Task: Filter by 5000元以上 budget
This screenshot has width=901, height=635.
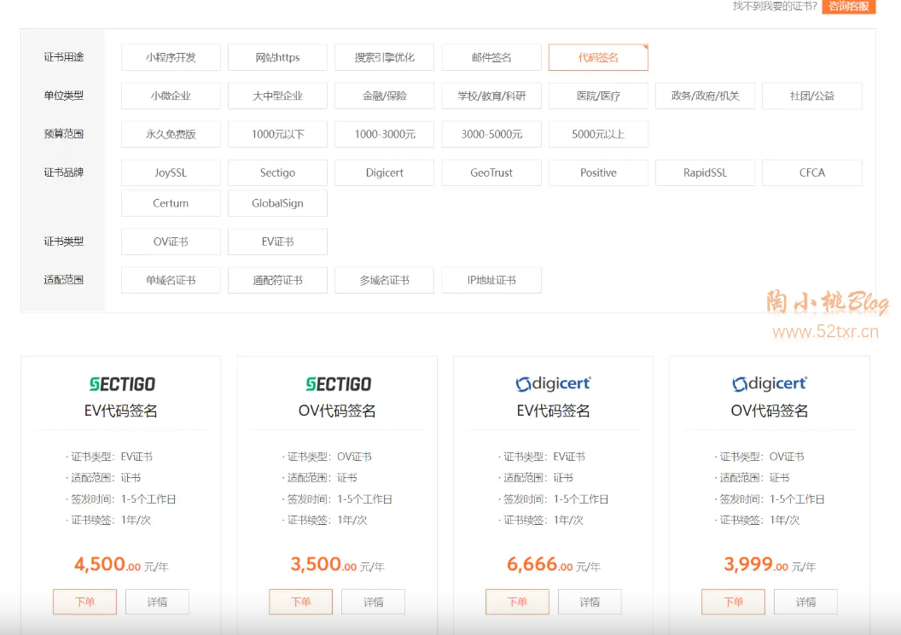Action: point(598,135)
